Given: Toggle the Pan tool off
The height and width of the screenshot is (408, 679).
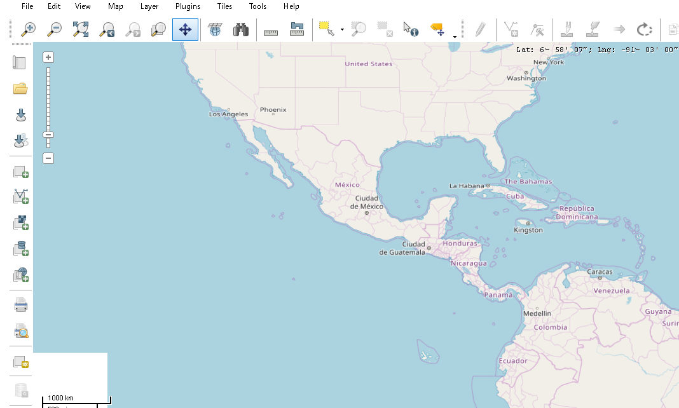Looking at the screenshot, I should coord(184,29).
